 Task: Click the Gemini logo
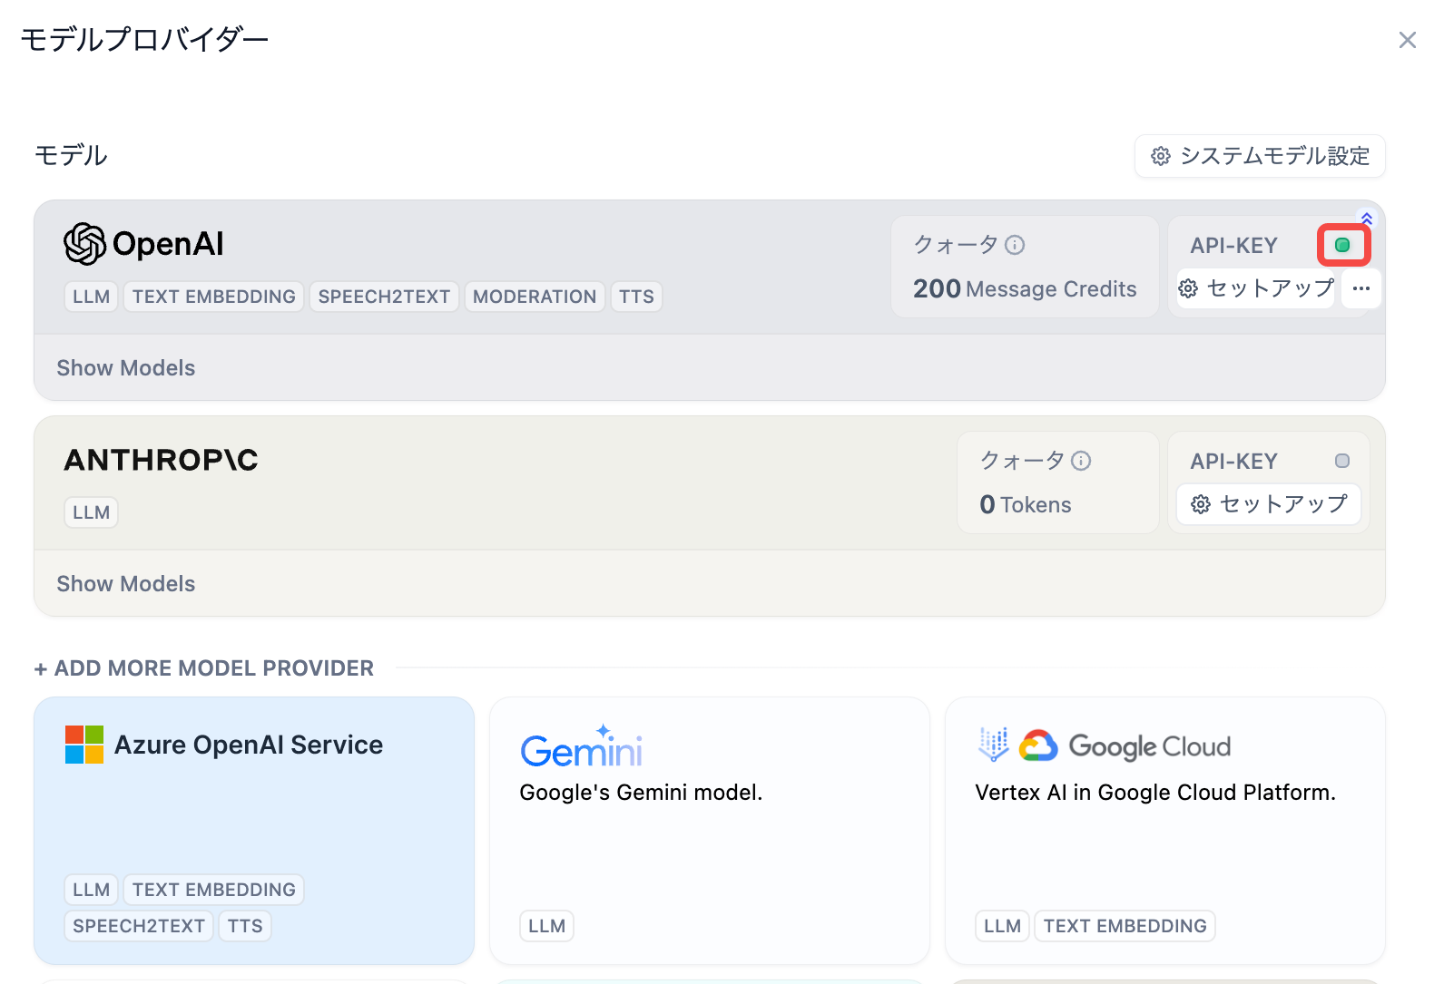click(x=581, y=748)
